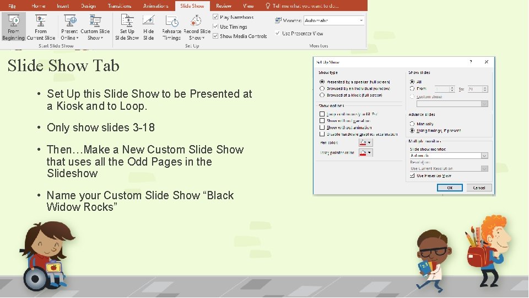
Task: Open Present Online option
Action: click(x=70, y=27)
